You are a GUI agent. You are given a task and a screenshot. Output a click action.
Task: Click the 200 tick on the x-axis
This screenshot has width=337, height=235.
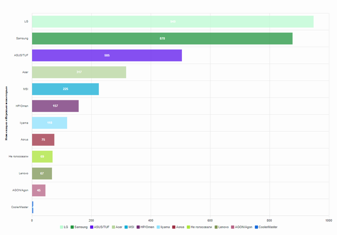[91, 220]
